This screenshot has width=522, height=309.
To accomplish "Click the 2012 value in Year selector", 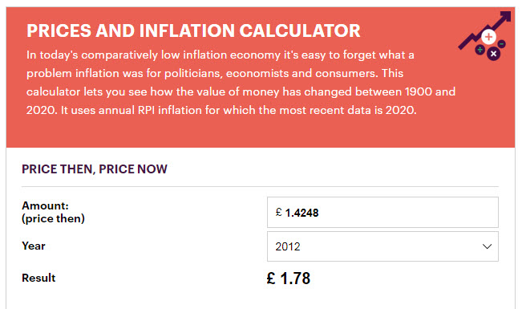I will click(x=288, y=246).
